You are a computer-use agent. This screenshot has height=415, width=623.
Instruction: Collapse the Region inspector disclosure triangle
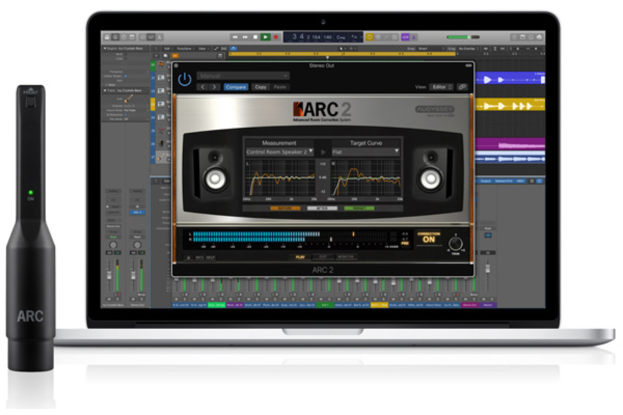(105, 49)
